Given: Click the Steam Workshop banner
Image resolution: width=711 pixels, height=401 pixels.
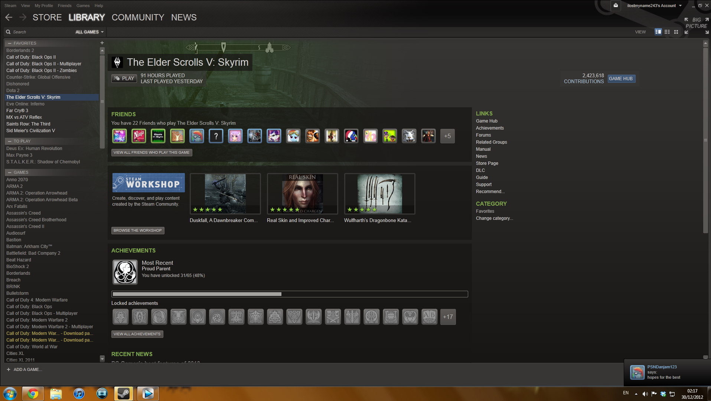Looking at the screenshot, I should coord(149,183).
